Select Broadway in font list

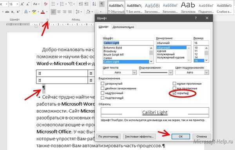[x=110, y=51]
